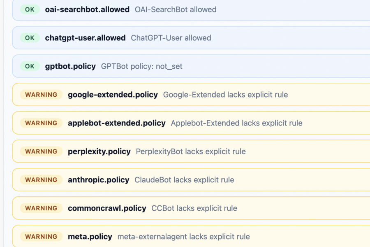Click the 'OAI-SearchBot allowed' description text

coord(176,9)
